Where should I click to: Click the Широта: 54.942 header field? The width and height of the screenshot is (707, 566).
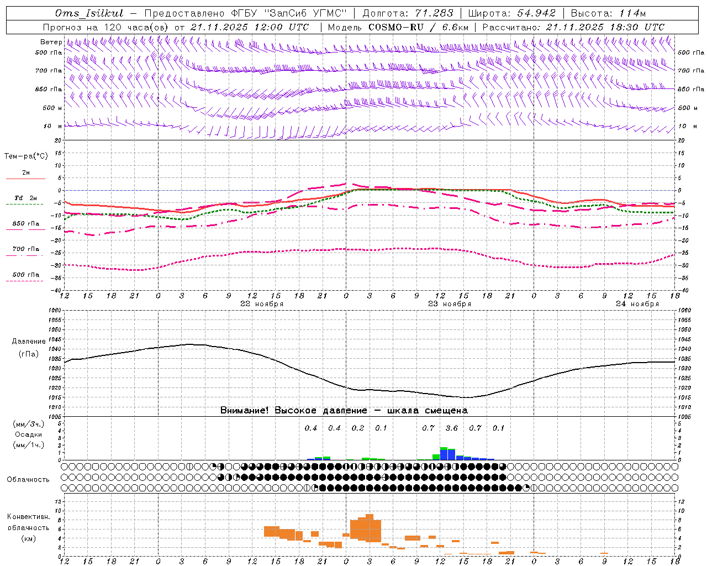point(512,13)
